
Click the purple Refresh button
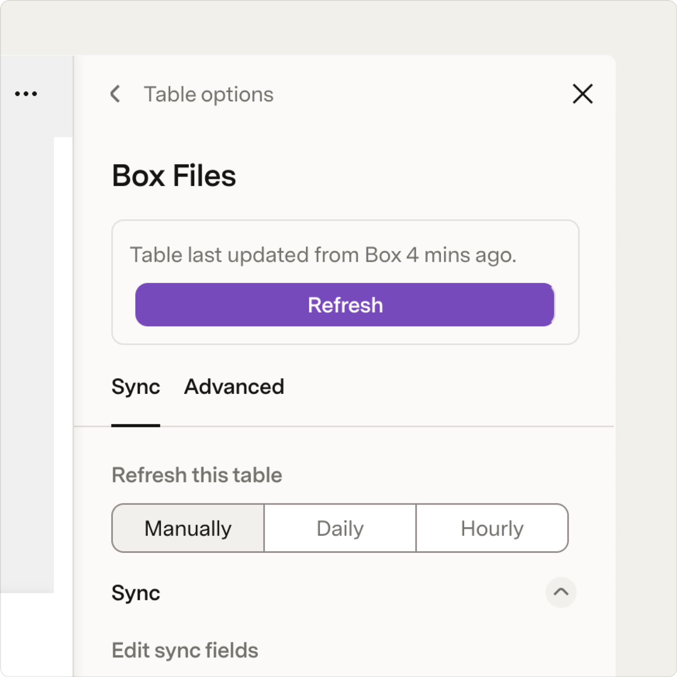[x=345, y=305]
